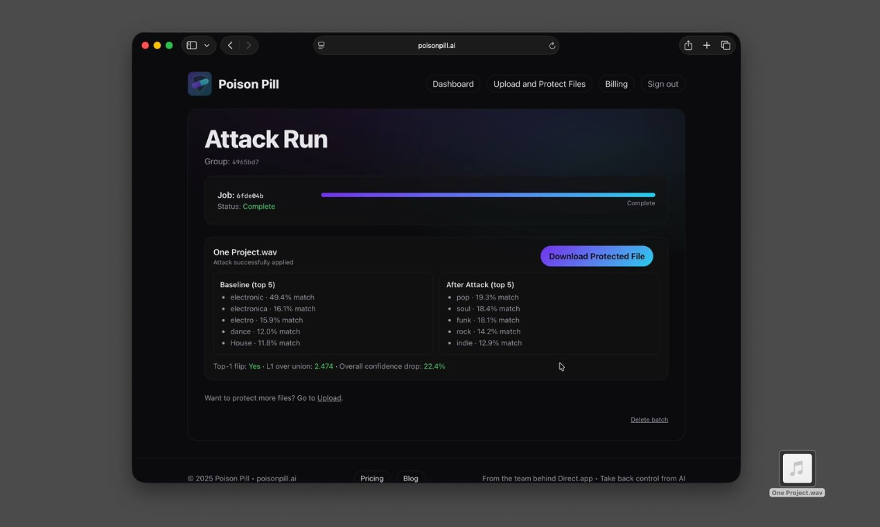The image size is (880, 527).
Task: Open a new tab with plus icon
Action: [707, 46]
